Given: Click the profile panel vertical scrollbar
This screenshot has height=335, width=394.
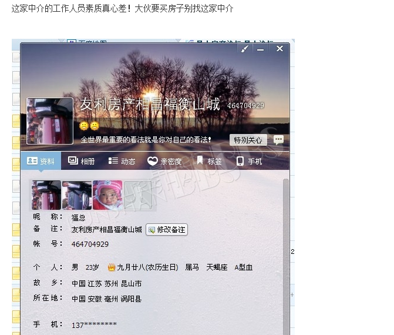Looking at the screenshot, I should tap(286, 256).
